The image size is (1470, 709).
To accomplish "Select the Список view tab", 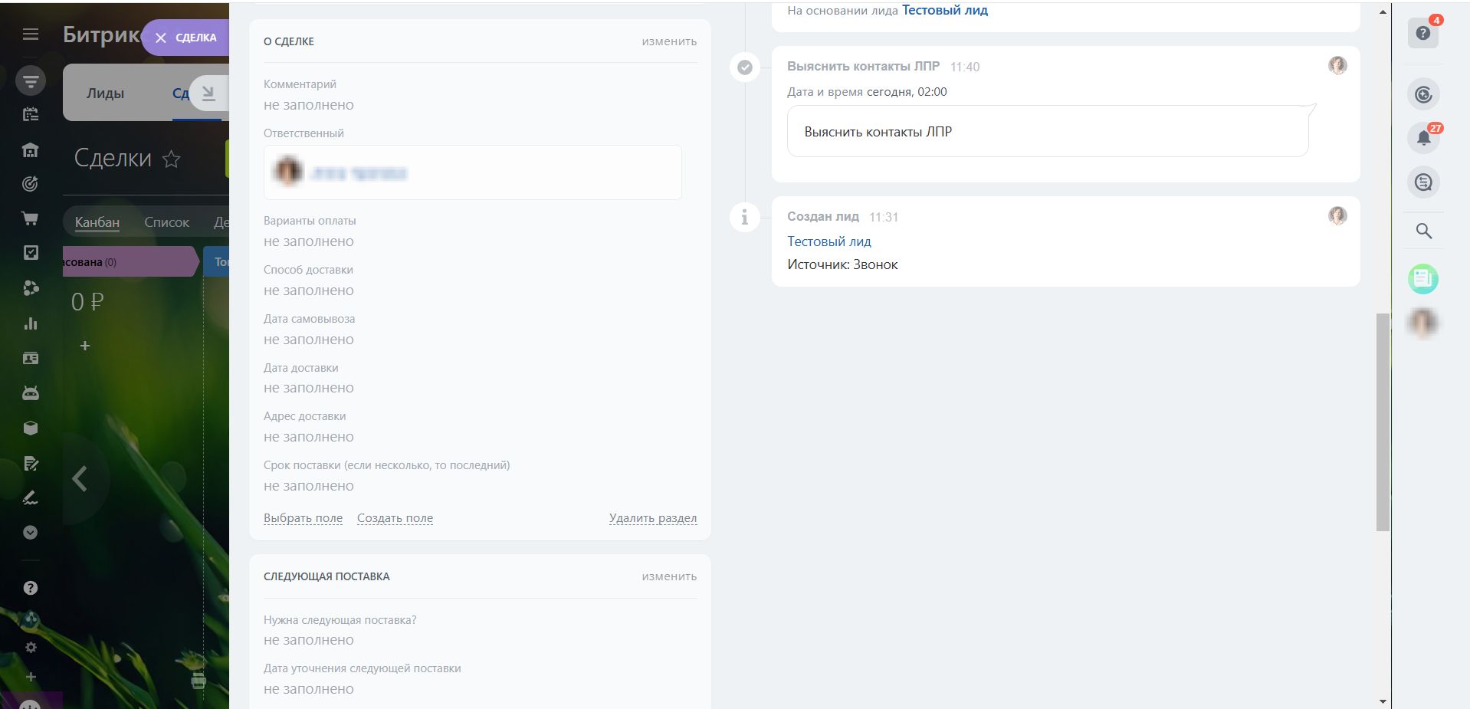I will (x=166, y=222).
